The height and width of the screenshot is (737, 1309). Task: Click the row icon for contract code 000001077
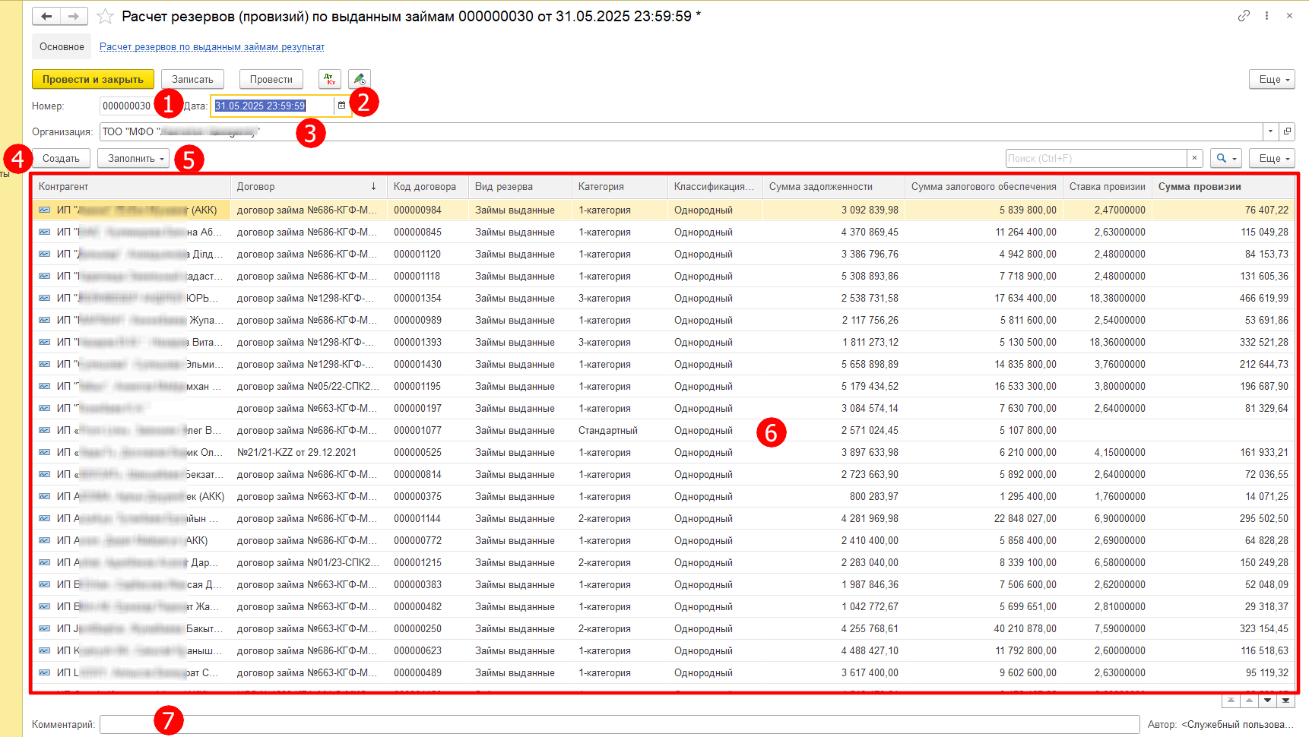point(44,430)
